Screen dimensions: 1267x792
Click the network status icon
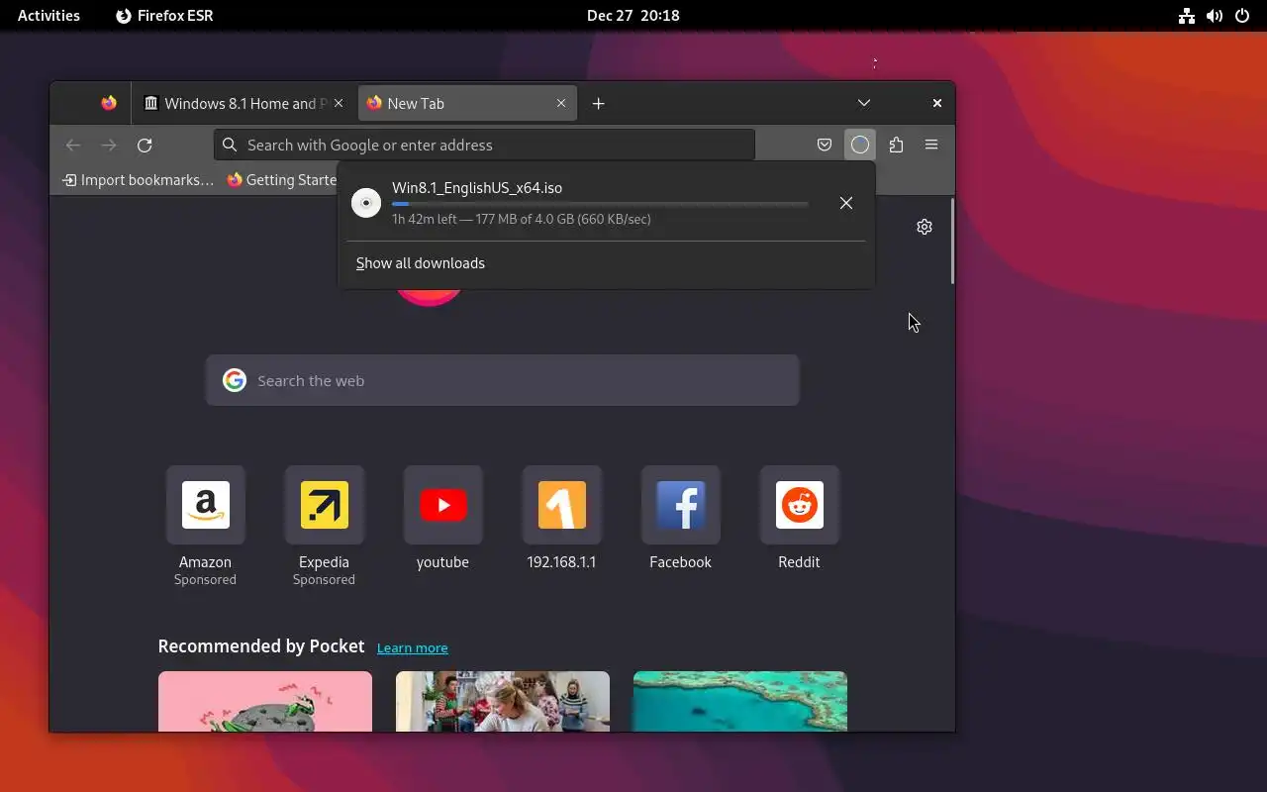[1187, 15]
